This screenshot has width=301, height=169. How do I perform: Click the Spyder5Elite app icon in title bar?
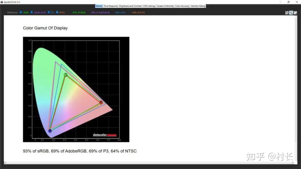(2, 2)
